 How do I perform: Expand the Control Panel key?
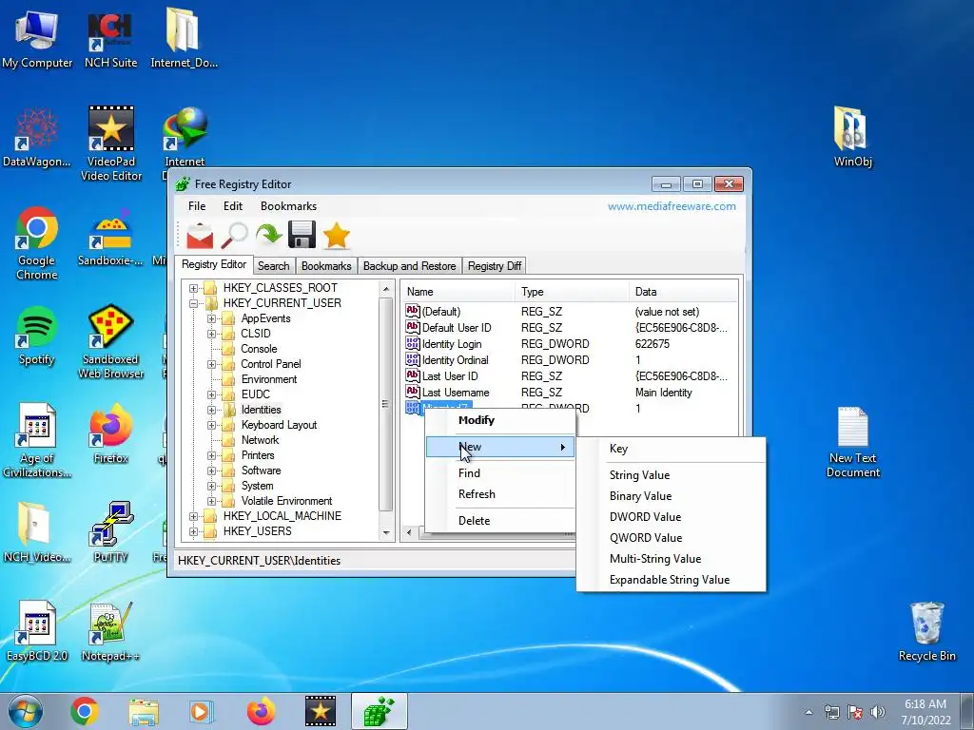[212, 364]
